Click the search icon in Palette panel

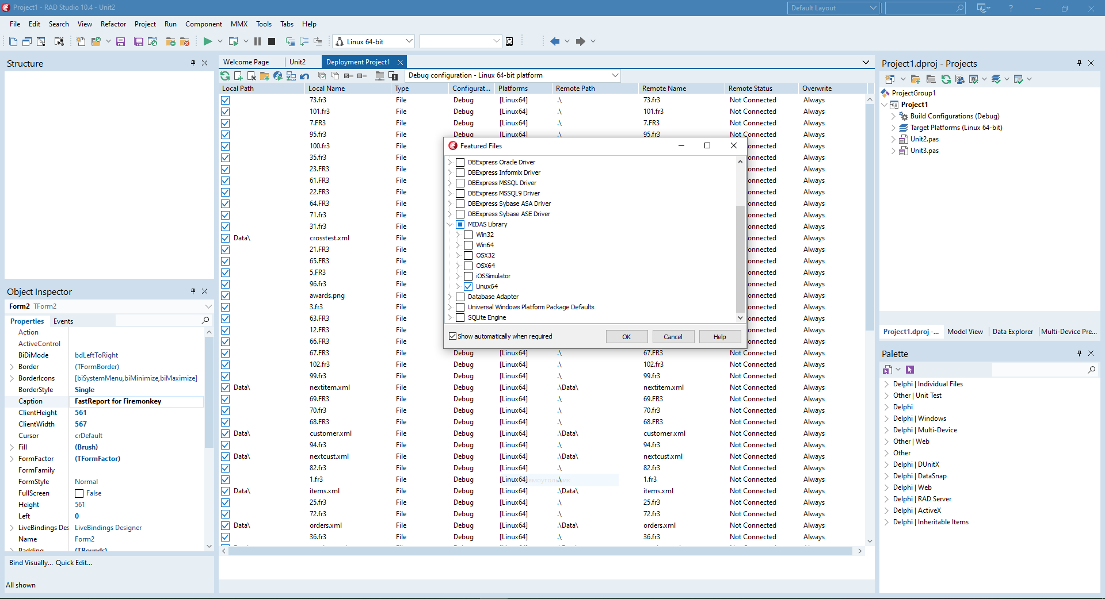click(x=1092, y=370)
